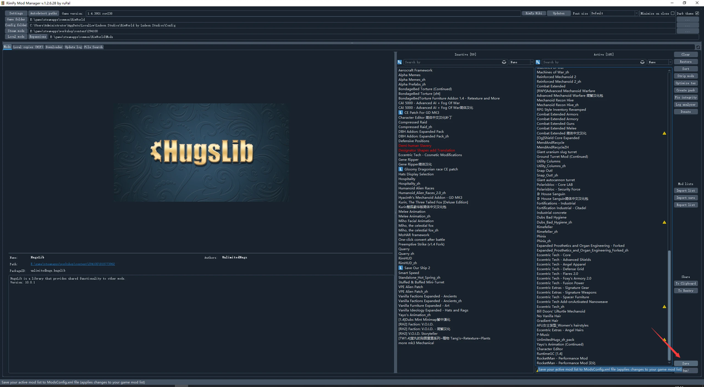Select Aerocraft Framework in Inactive list
The width and height of the screenshot is (704, 387).
point(415,70)
